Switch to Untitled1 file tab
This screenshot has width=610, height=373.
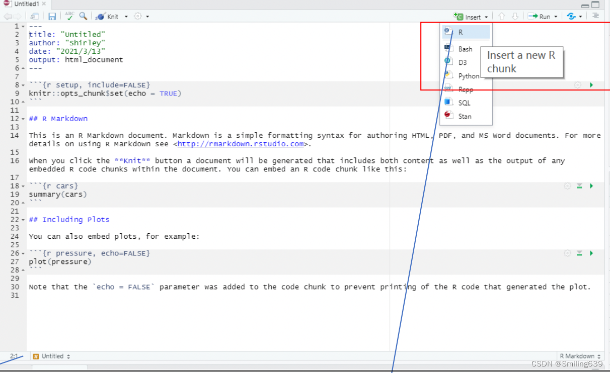26,4
